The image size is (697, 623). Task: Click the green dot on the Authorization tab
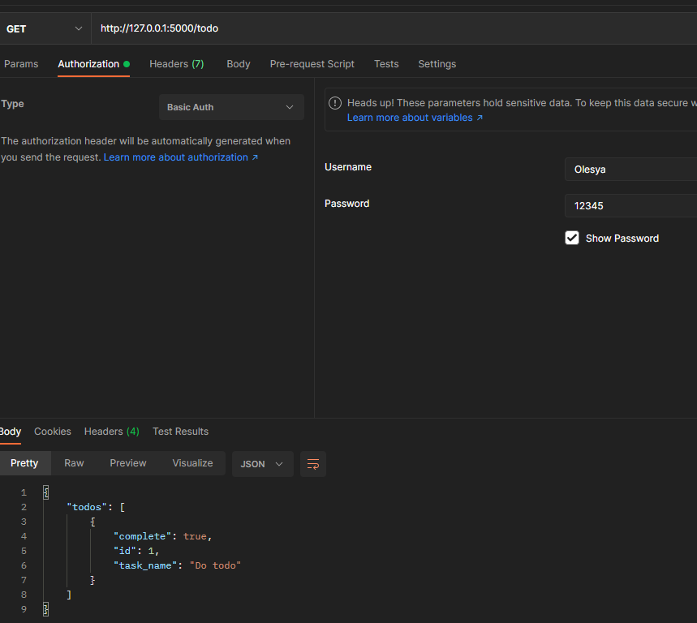point(127,63)
